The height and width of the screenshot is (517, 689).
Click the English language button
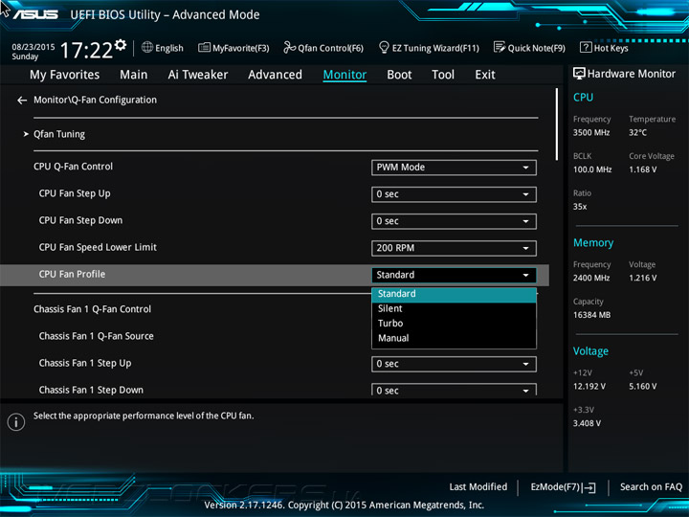tap(163, 48)
